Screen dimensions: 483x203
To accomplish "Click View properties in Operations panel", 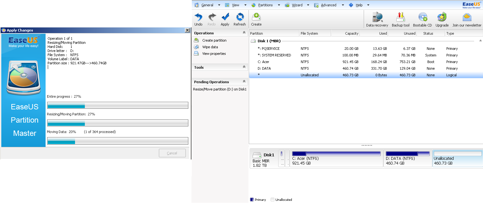I will tap(214, 54).
